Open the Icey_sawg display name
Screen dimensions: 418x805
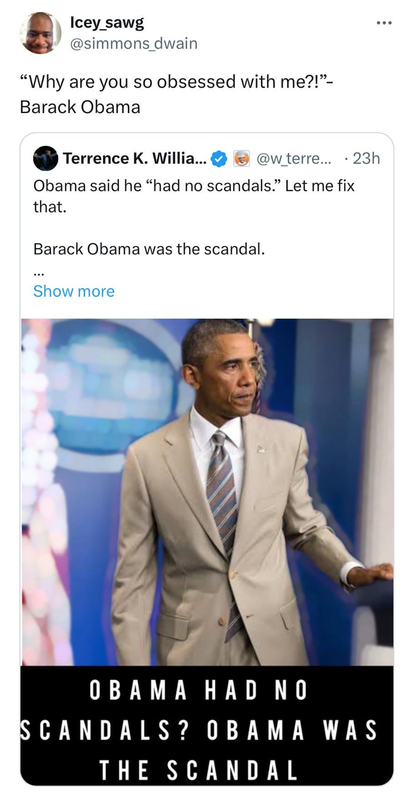point(107,23)
